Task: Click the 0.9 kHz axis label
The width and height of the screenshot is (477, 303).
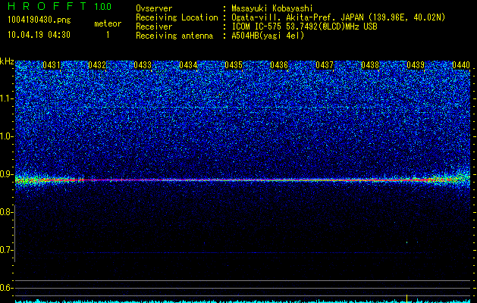Action: tap(7, 174)
